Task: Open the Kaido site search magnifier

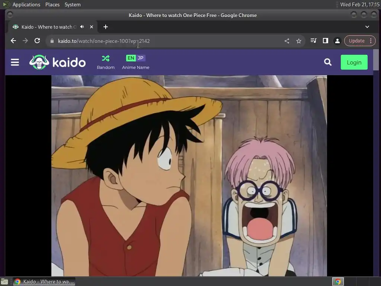Action: tap(328, 62)
